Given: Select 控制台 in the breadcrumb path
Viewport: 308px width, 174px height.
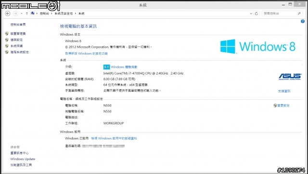Looking at the screenshot, I should 44,13.
